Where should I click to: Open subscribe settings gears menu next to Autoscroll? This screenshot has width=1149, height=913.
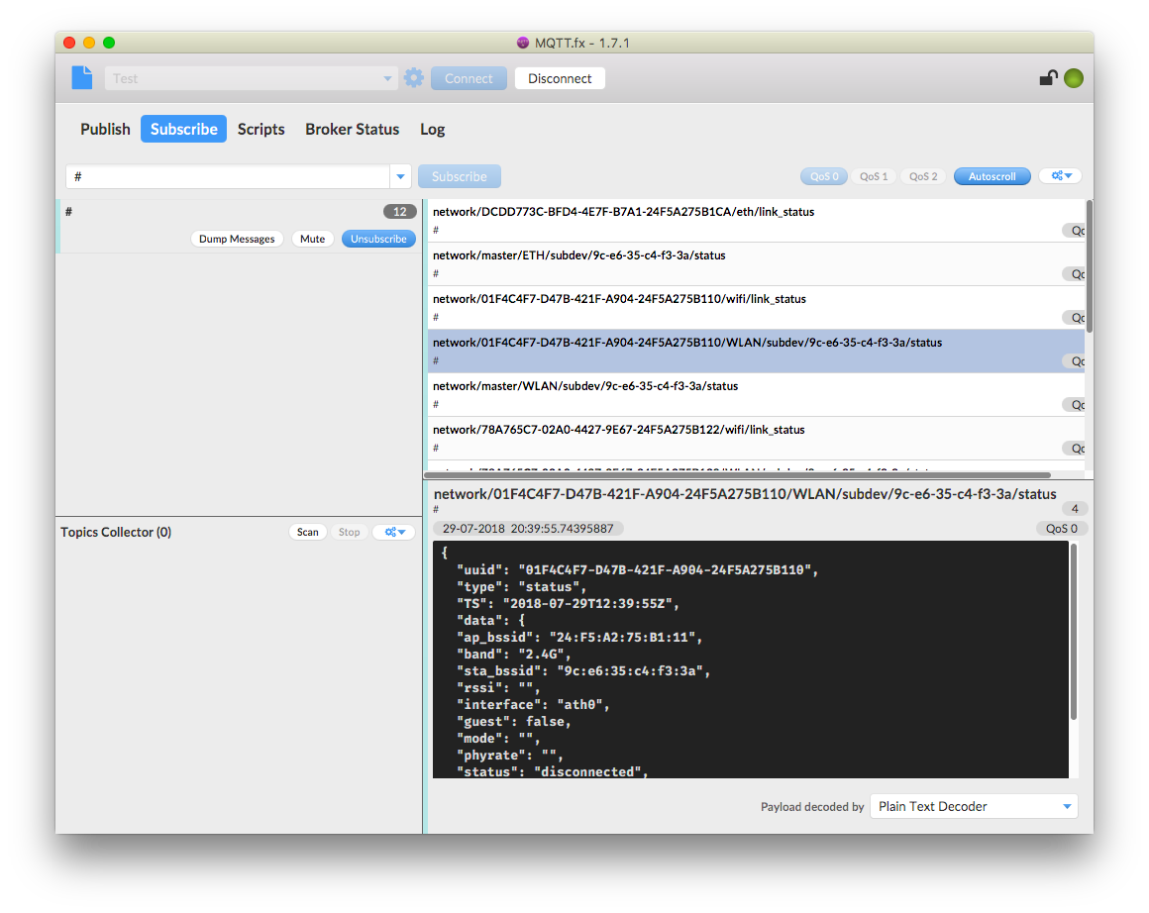coord(1061,176)
